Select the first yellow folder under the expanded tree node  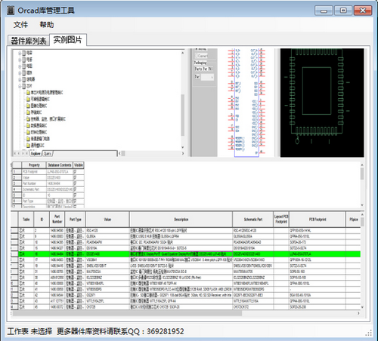point(28,93)
